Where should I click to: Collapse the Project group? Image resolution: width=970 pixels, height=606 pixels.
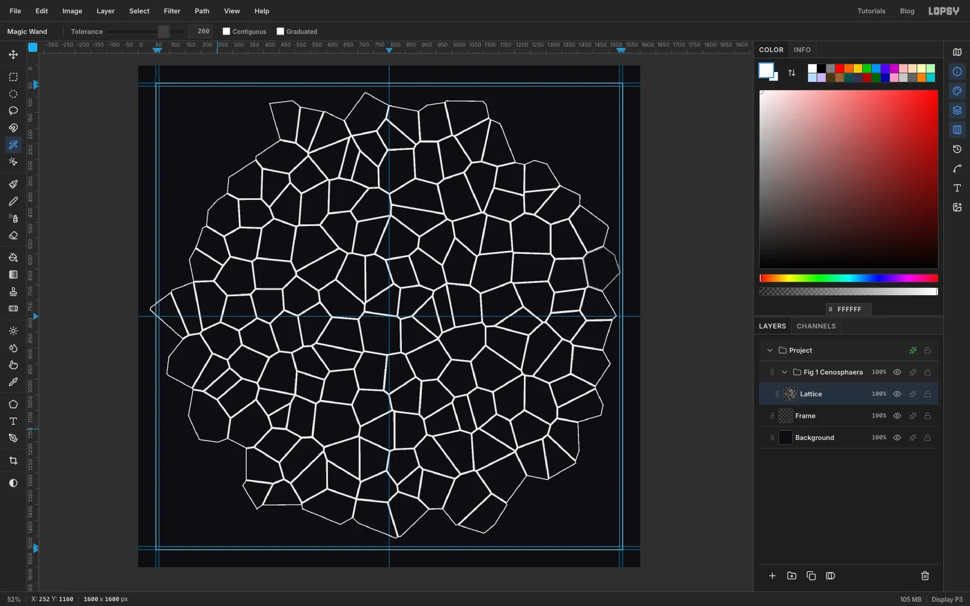click(x=770, y=350)
